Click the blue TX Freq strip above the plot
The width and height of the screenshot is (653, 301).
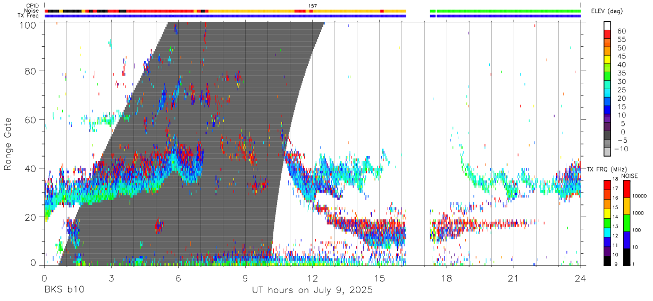pos(225,16)
